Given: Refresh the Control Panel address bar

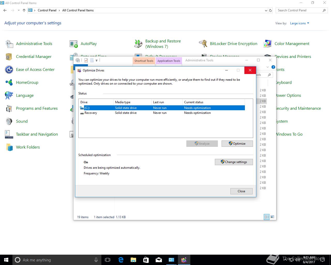Looking at the screenshot, I should point(270,10).
